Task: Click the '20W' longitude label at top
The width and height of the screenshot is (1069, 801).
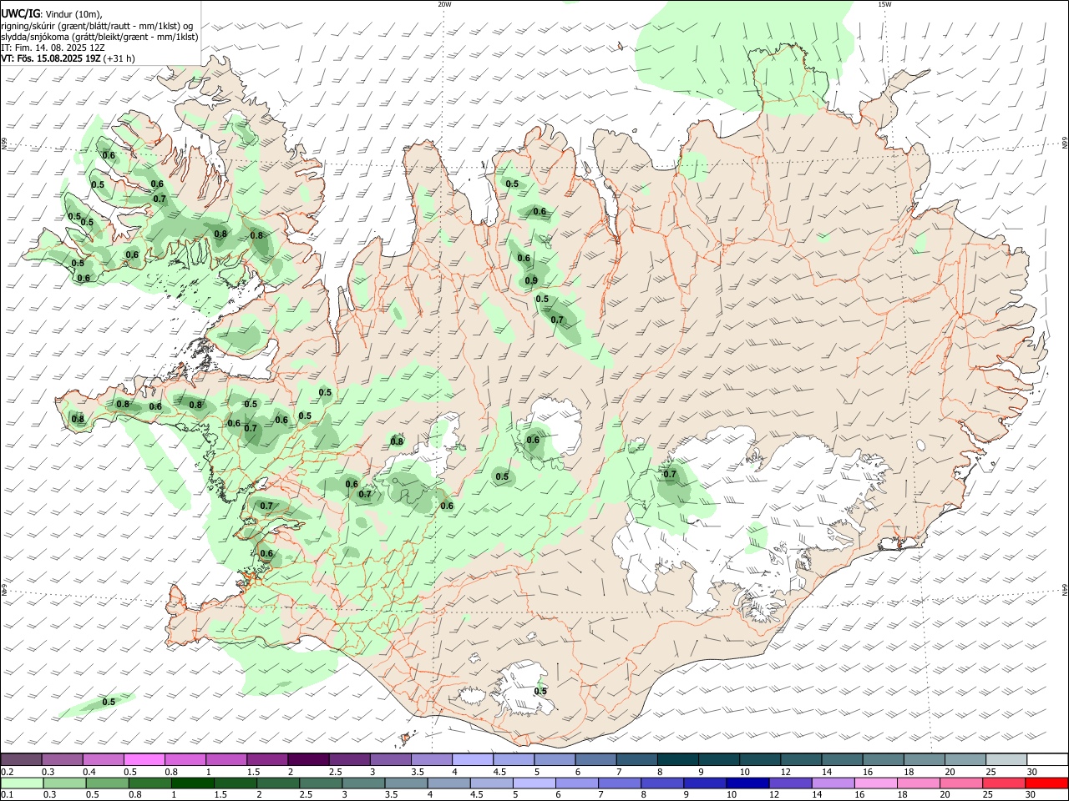Action: coord(444,4)
